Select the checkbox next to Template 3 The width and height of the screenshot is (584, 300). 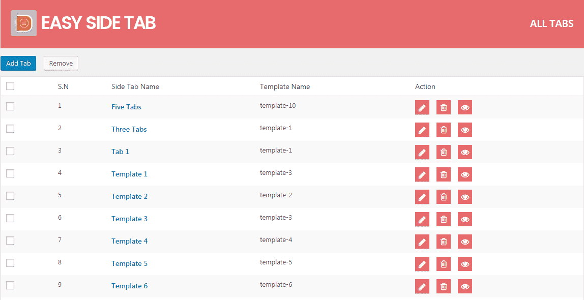click(x=10, y=218)
